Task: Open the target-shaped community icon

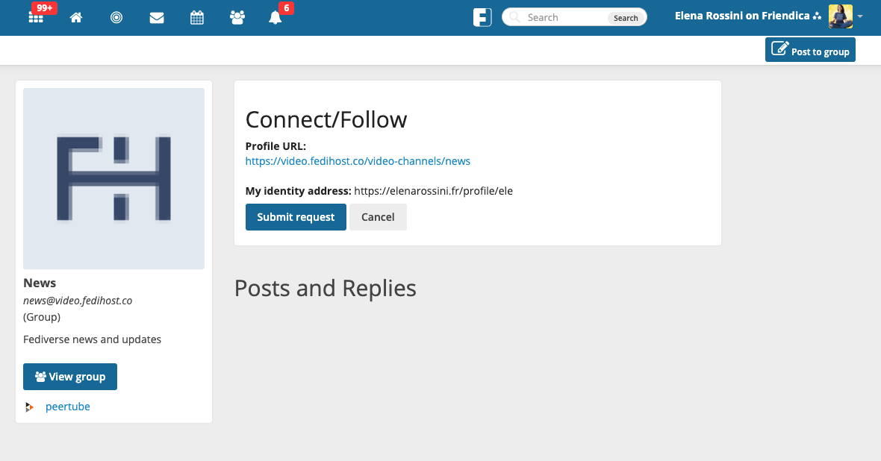Action: [116, 18]
